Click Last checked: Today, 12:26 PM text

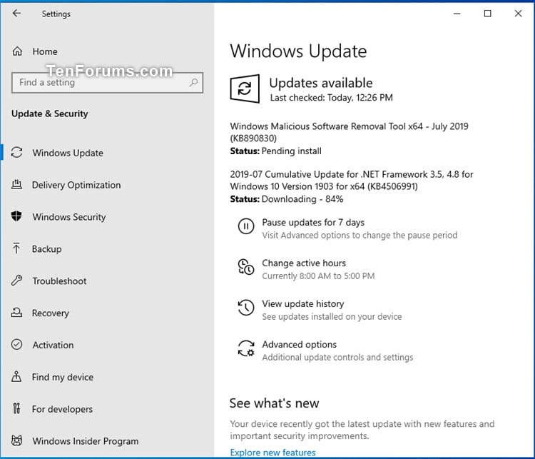(331, 98)
